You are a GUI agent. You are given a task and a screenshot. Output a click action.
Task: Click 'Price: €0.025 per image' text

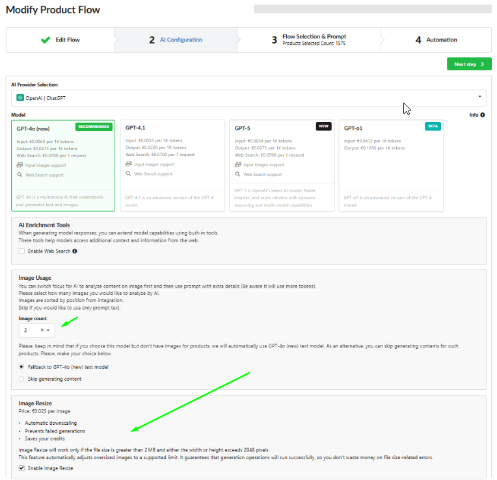tap(44, 411)
